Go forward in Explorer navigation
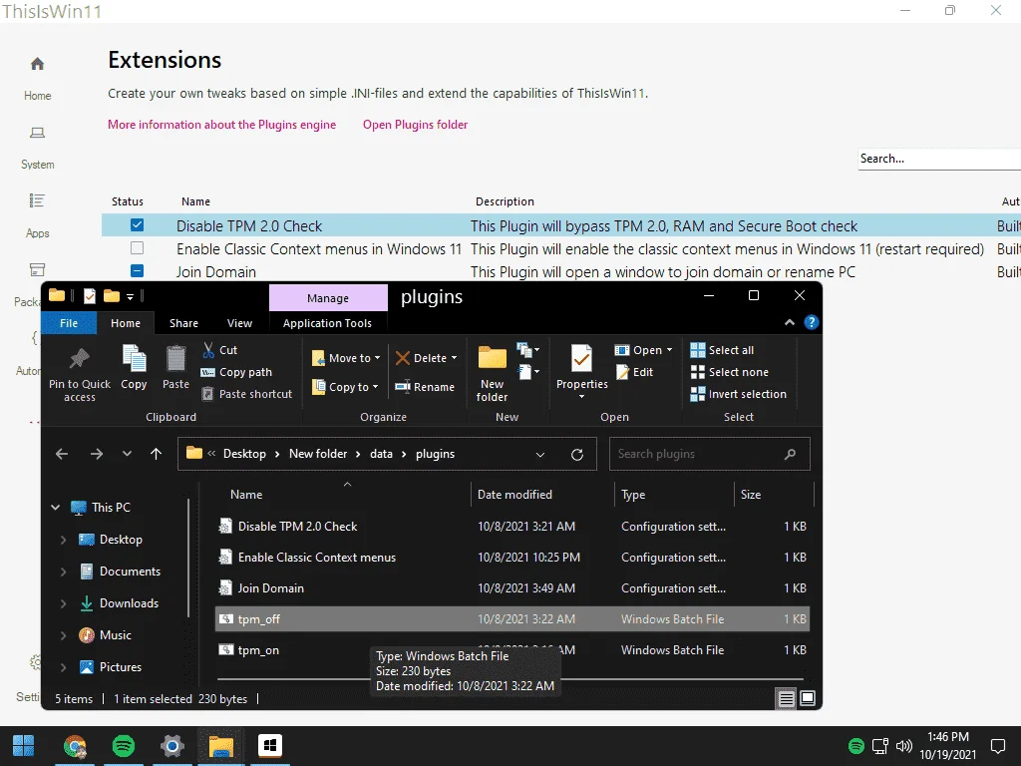The width and height of the screenshot is (1021, 766). (97, 454)
